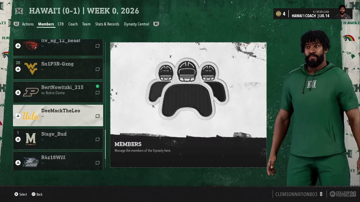The image size is (360, 202).
Task: Click the gold coin icon beside 4
Action: (x=278, y=14)
